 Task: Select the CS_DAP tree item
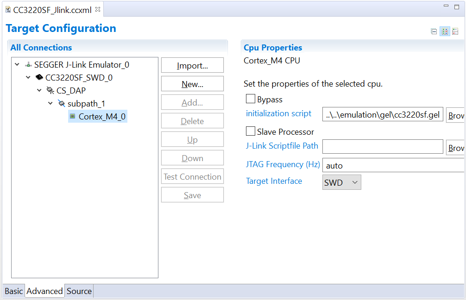pos(71,90)
